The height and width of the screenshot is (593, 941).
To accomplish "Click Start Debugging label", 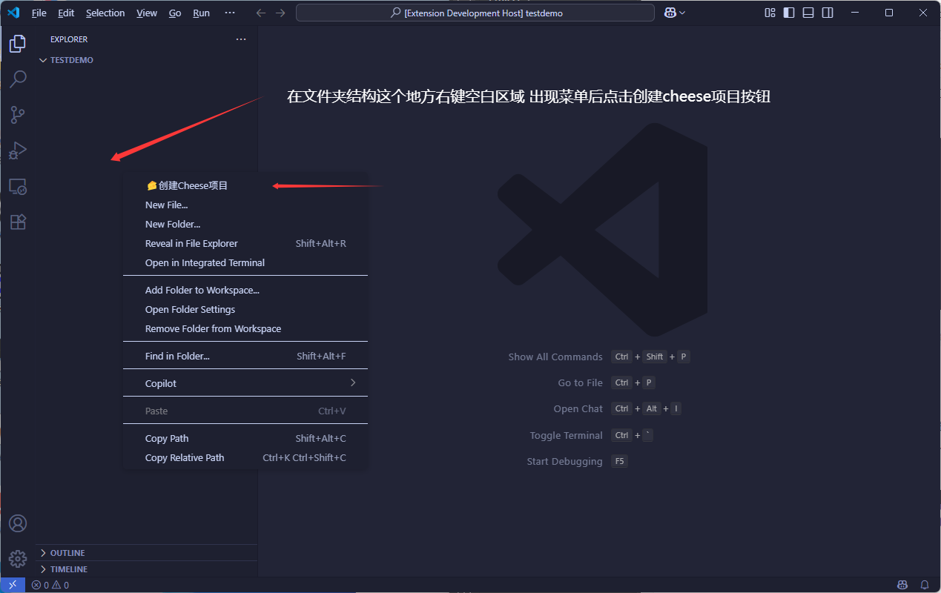I will 565,461.
